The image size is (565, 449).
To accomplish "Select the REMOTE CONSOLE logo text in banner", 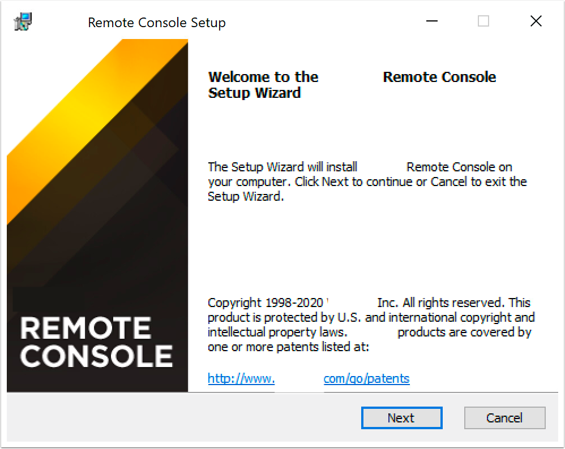I will pyautogui.click(x=96, y=342).
